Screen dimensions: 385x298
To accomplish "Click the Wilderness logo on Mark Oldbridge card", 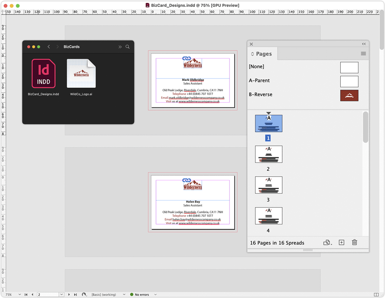I will pos(193,63).
